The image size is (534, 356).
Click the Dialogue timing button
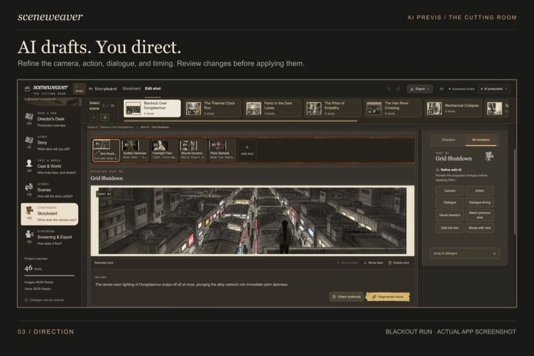480,202
